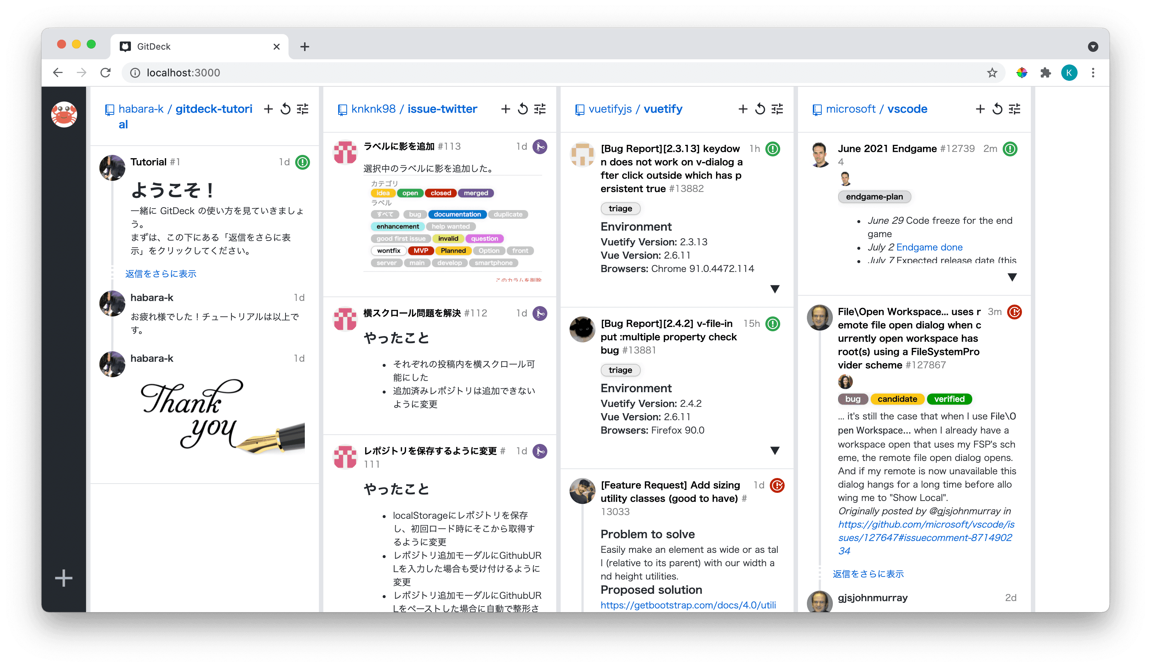Add item in gitdeck-tutorial column header
The image size is (1151, 667).
[x=268, y=109]
